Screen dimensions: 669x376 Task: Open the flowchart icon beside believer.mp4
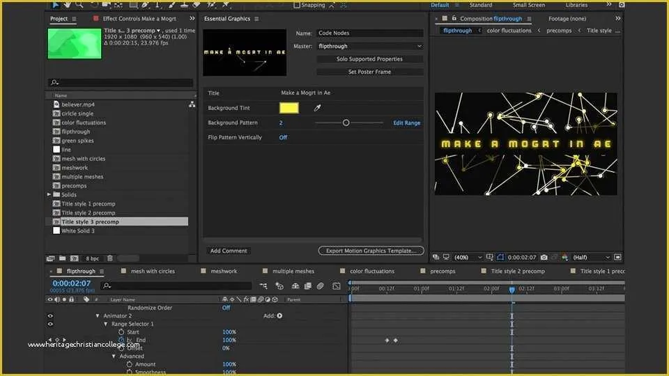tap(192, 104)
